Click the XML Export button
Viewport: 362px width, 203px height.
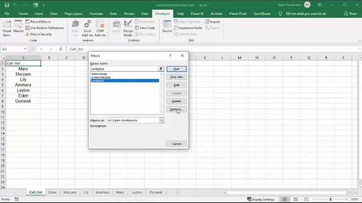(212, 28)
